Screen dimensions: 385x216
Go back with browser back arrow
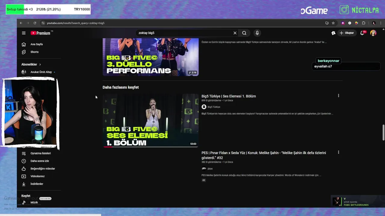point(21,23)
